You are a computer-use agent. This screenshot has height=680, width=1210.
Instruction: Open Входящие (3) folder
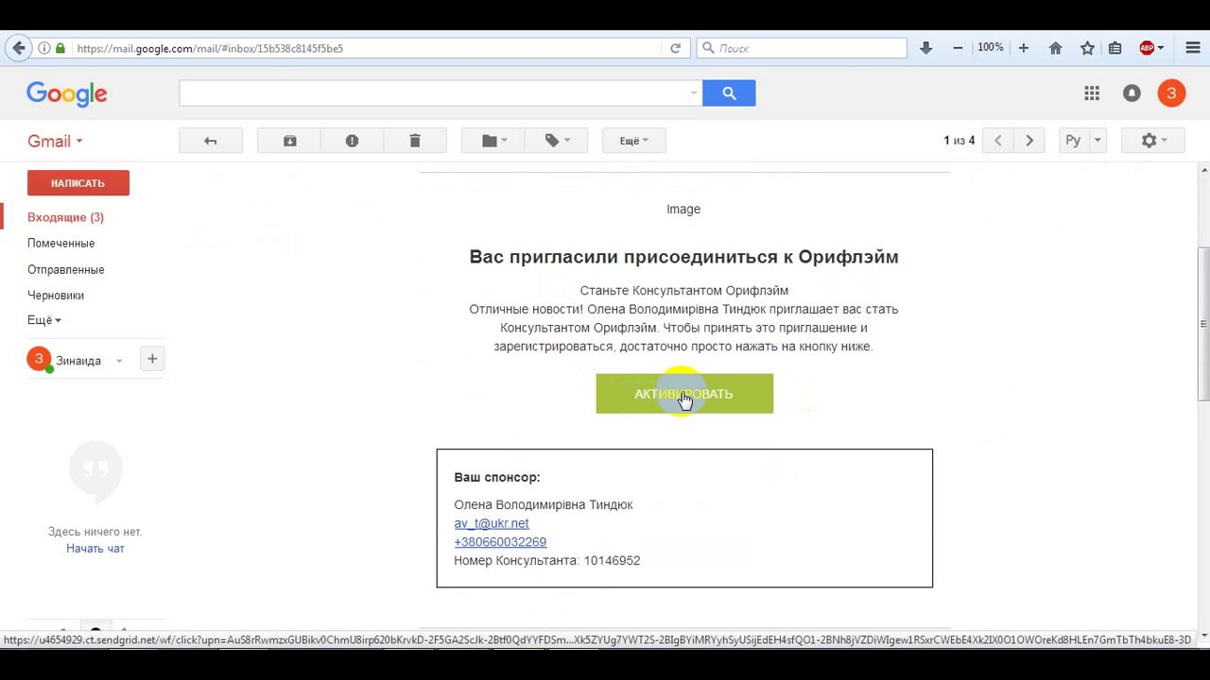click(65, 217)
